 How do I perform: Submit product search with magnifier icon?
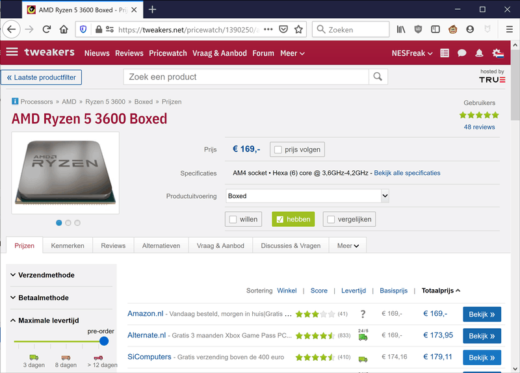[x=378, y=77]
